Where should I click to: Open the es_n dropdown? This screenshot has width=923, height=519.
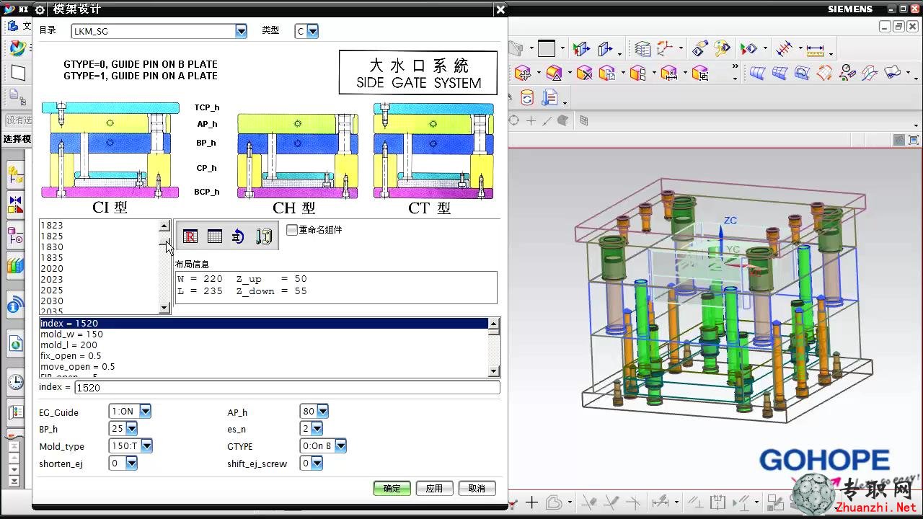317,428
